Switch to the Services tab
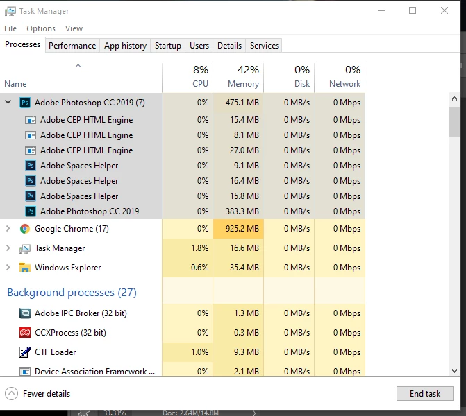The image size is (466, 416). coord(264,46)
